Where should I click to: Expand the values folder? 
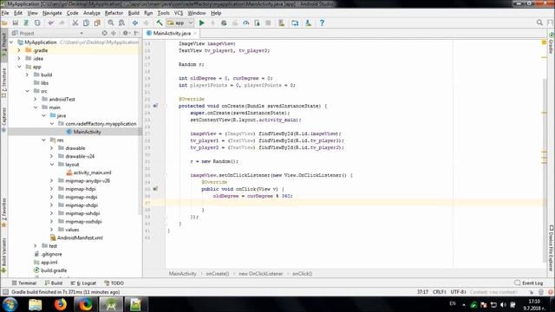52,230
